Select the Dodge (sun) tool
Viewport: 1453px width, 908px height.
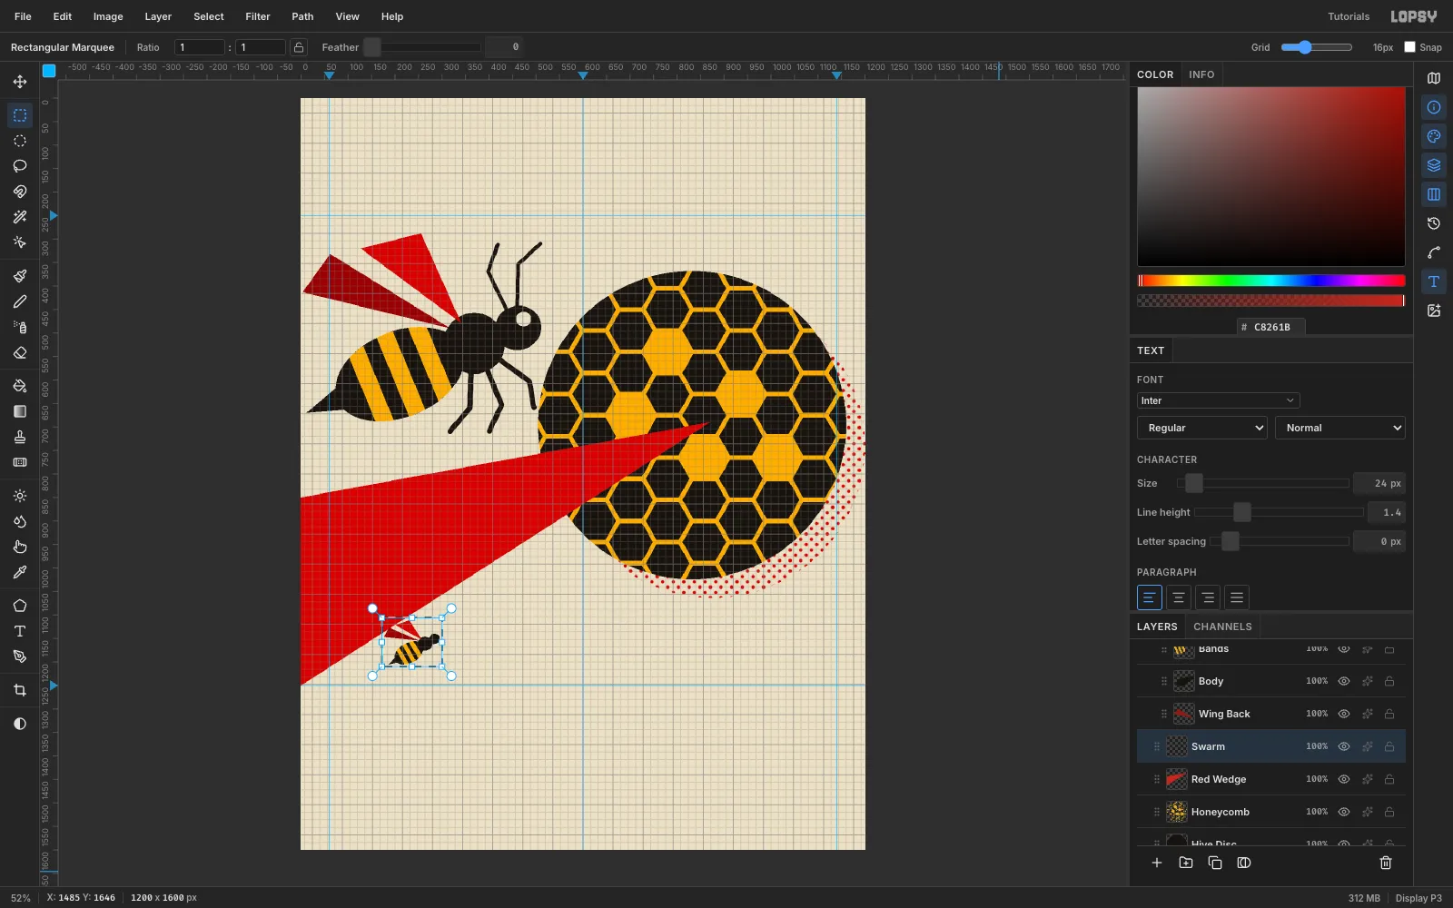tap(20, 496)
